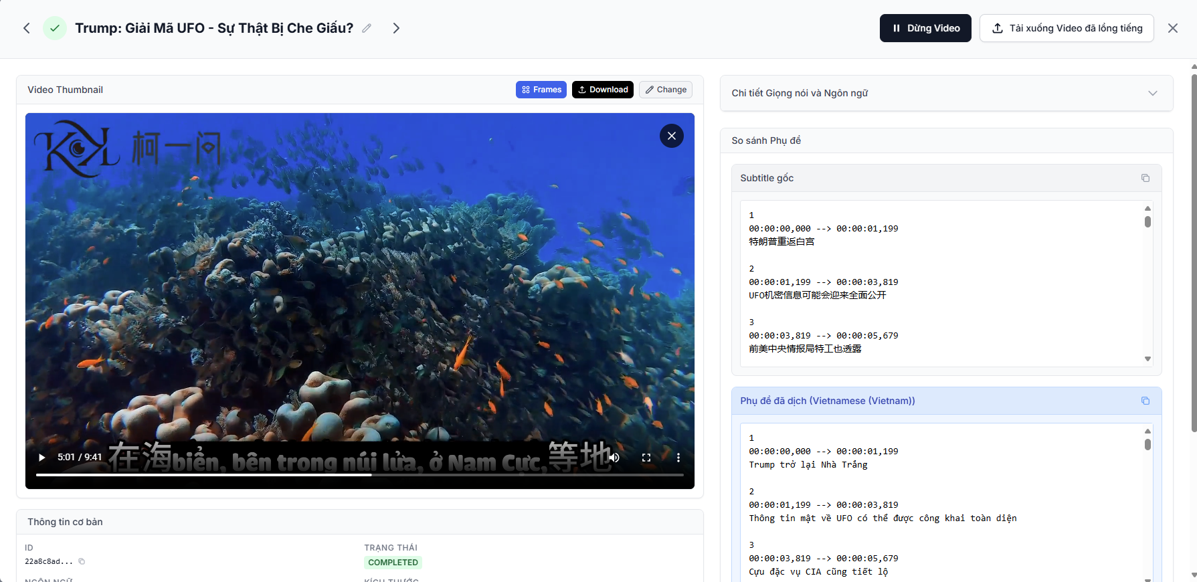The height and width of the screenshot is (582, 1197).
Task: Change the video thumbnail
Action: (665, 90)
